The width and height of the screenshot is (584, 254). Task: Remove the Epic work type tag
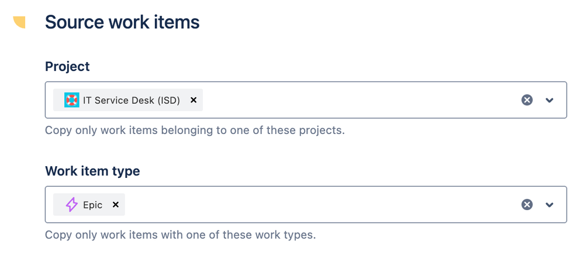click(116, 205)
